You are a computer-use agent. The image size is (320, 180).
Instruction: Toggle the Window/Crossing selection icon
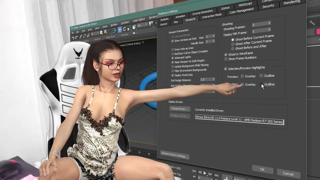(x=114, y=30)
